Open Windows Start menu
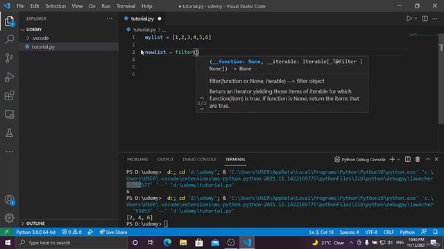The height and width of the screenshot is (249, 444). click(8, 243)
